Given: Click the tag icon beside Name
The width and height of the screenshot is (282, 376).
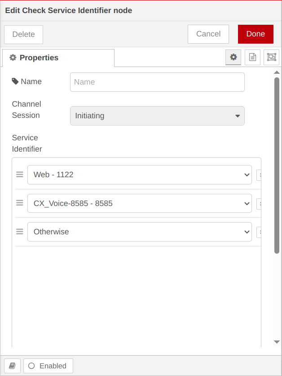Looking at the screenshot, I should [x=15, y=81].
